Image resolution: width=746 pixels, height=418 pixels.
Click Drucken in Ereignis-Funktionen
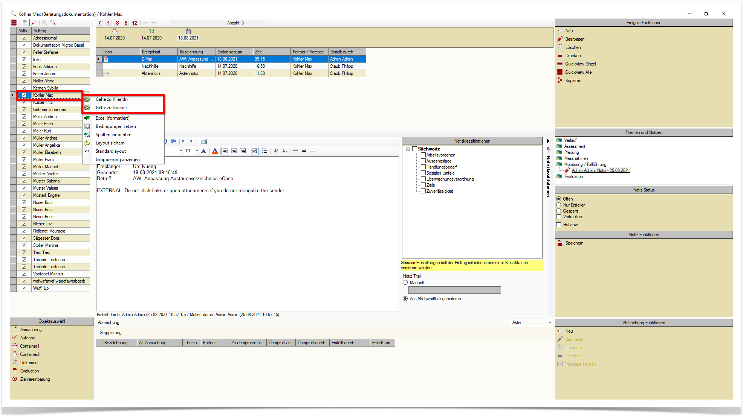coord(573,56)
